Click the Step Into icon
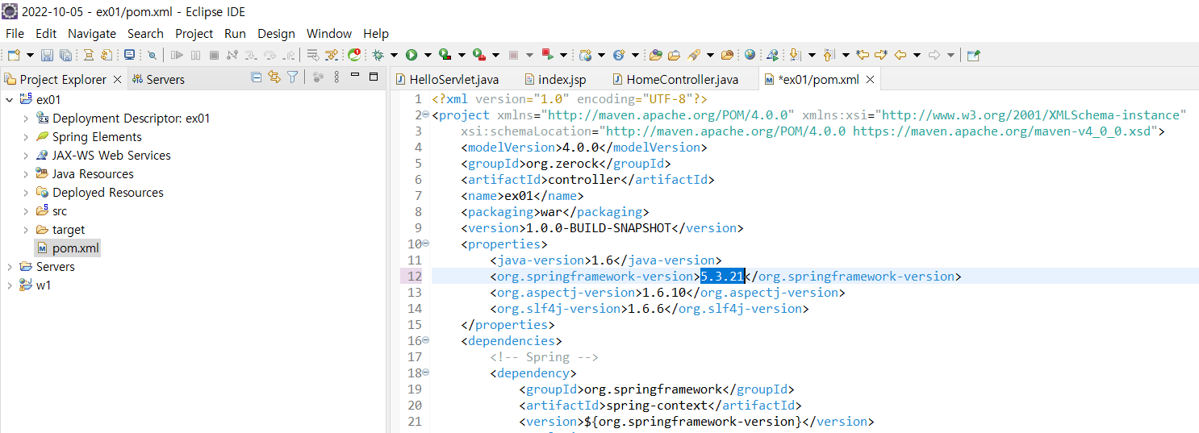 [251, 55]
